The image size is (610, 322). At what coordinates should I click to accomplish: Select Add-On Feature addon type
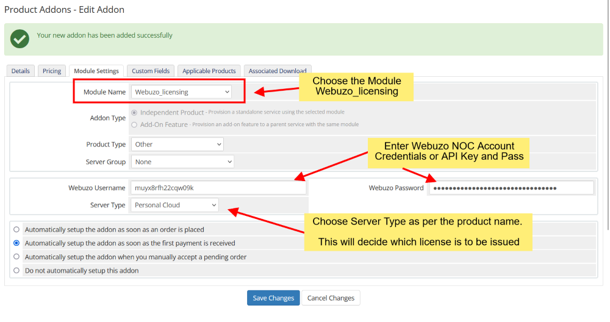coord(134,125)
